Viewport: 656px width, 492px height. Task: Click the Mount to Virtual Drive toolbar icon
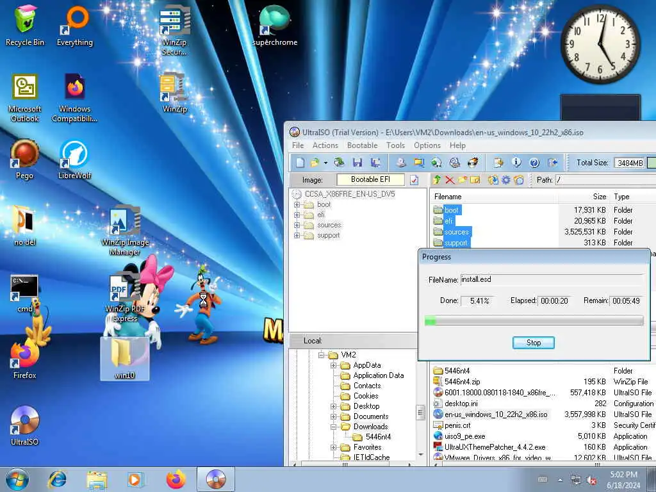pos(455,163)
